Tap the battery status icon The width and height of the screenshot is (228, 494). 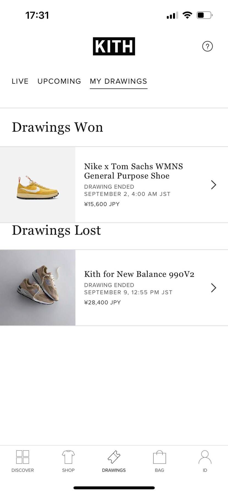(204, 15)
